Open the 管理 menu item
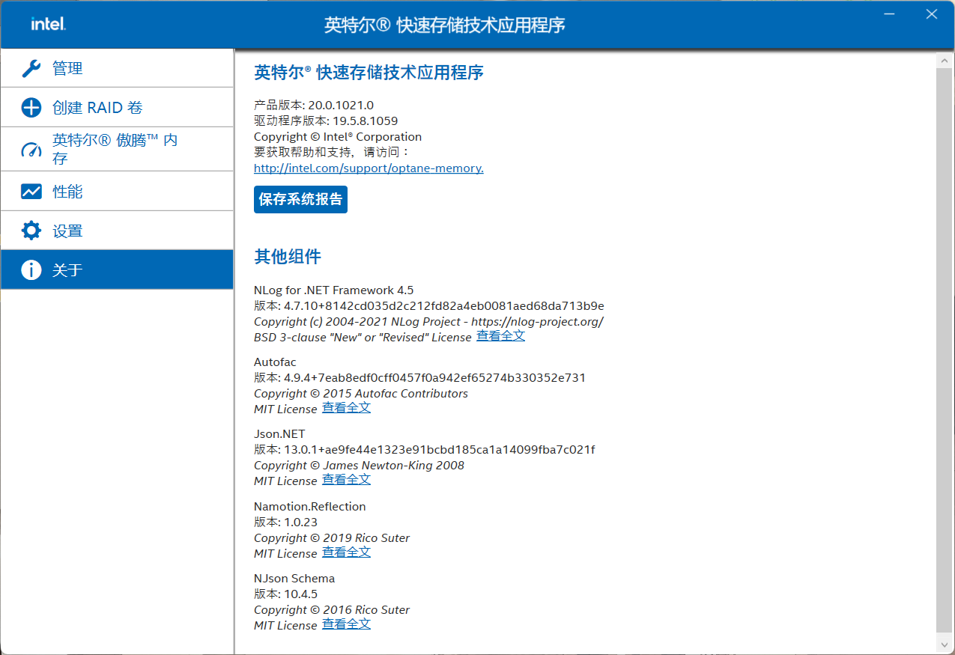This screenshot has width=955, height=655. pos(67,69)
